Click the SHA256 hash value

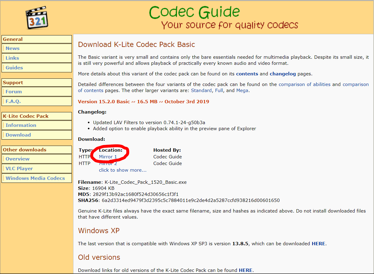click(x=191, y=200)
